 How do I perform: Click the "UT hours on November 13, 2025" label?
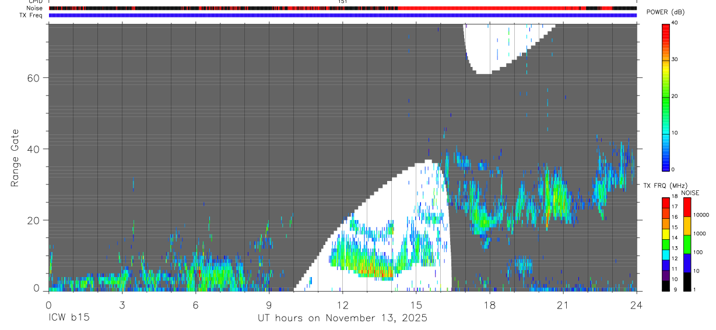tap(342, 318)
